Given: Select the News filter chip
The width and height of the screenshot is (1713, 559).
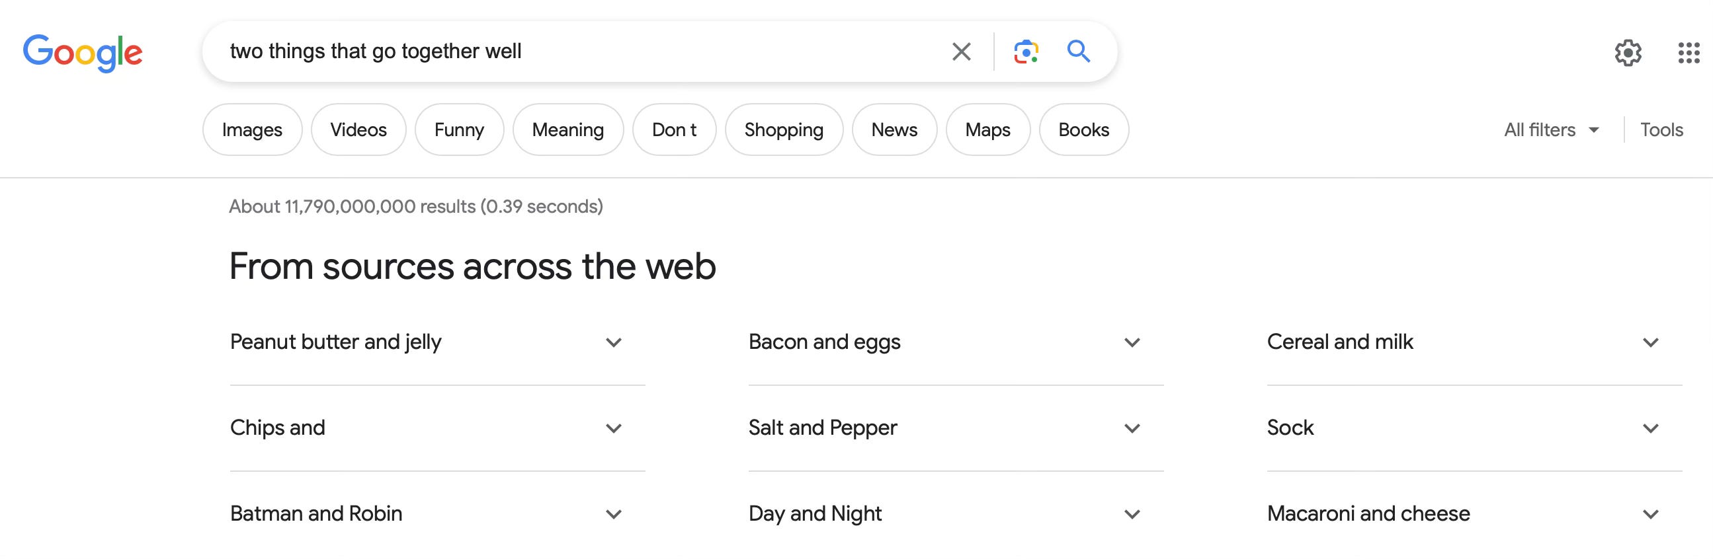Looking at the screenshot, I should click(894, 130).
